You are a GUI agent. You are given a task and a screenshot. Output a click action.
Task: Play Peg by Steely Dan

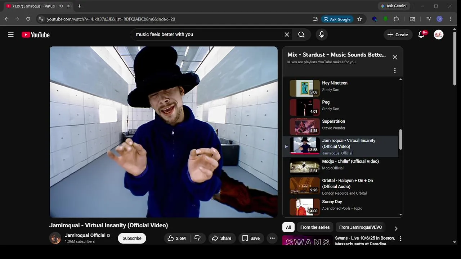(340, 107)
